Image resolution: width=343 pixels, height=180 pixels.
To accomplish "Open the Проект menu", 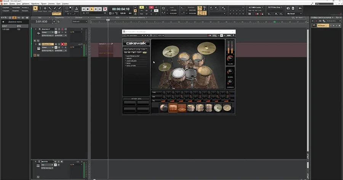I will click(x=44, y=4).
